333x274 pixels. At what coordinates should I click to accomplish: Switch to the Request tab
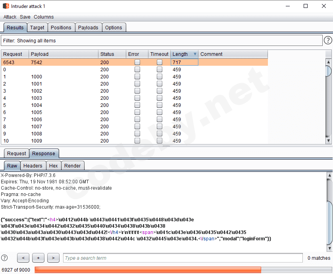[16, 154]
